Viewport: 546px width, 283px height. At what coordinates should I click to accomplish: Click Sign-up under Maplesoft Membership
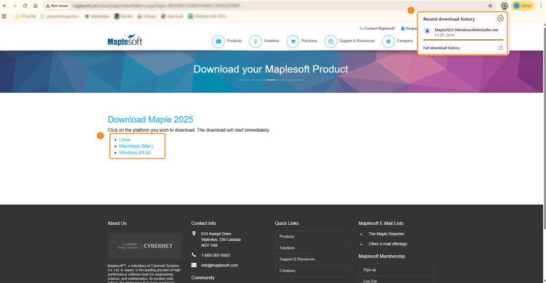click(370, 270)
